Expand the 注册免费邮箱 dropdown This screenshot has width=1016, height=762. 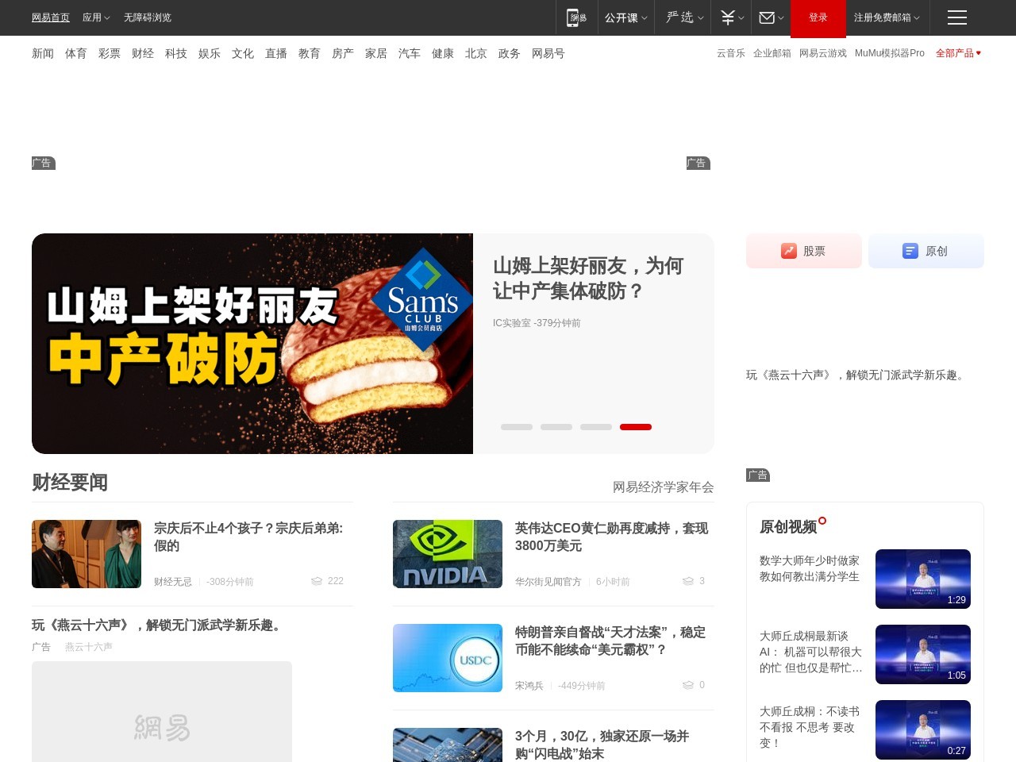point(883,17)
